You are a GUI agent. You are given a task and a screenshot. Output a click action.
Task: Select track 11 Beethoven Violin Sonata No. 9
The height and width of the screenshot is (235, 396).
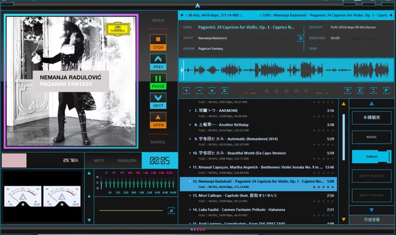tap(258, 169)
